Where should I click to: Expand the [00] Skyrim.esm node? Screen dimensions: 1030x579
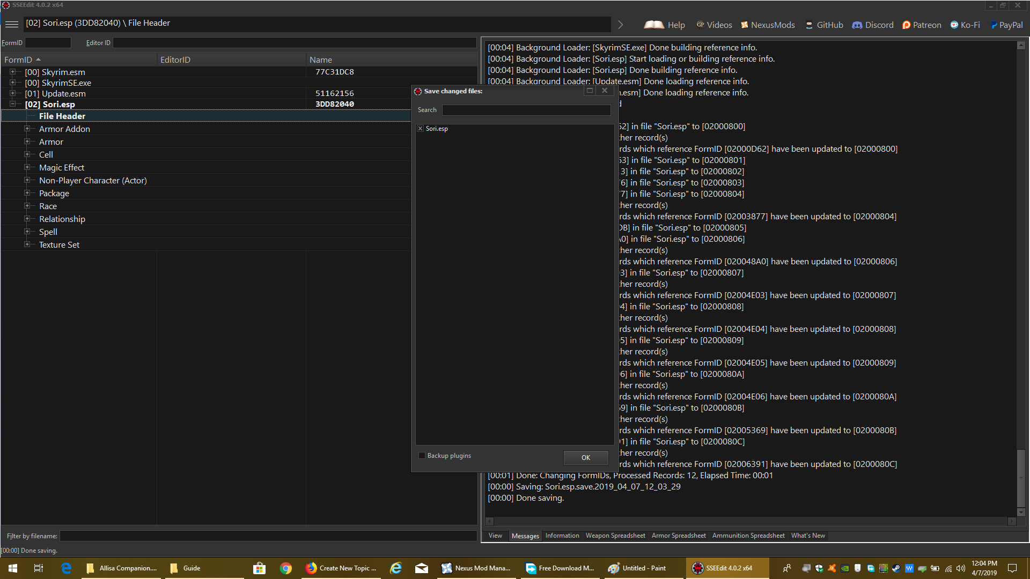coord(12,71)
